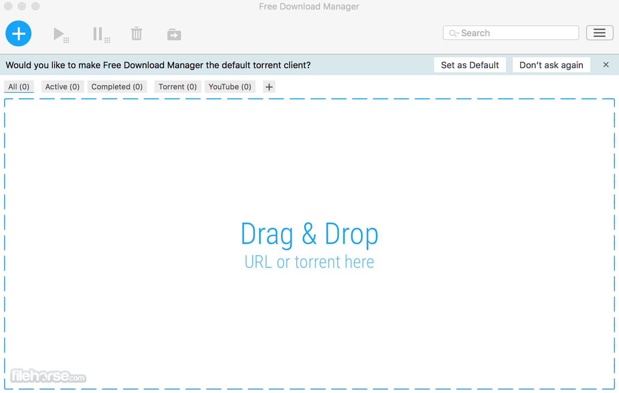Set Free Download Manager as default torrent client
Image resolution: width=619 pixels, height=393 pixels.
470,65
